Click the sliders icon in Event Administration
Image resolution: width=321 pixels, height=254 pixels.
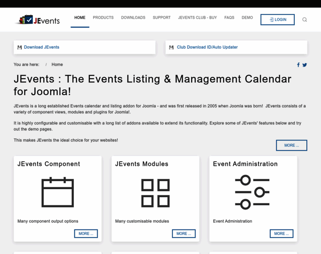[252, 192]
